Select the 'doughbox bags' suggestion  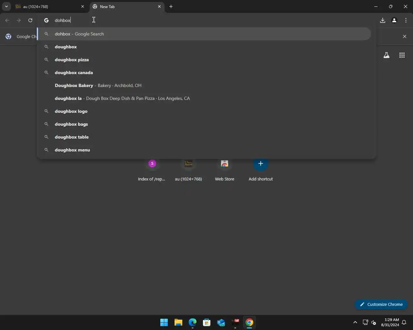point(205,124)
